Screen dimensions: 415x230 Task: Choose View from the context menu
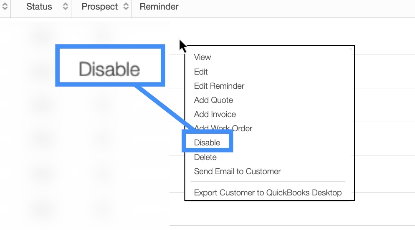[202, 57]
